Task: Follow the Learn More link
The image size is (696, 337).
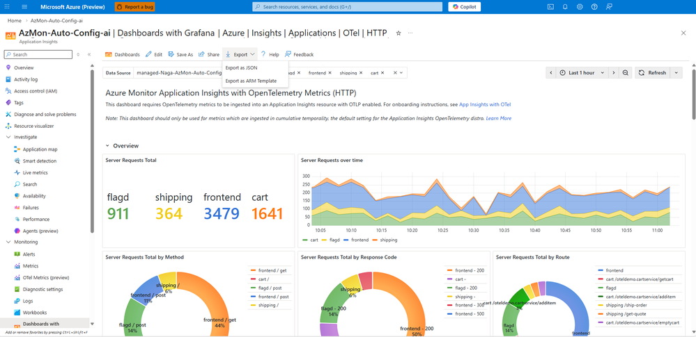Action: point(498,118)
